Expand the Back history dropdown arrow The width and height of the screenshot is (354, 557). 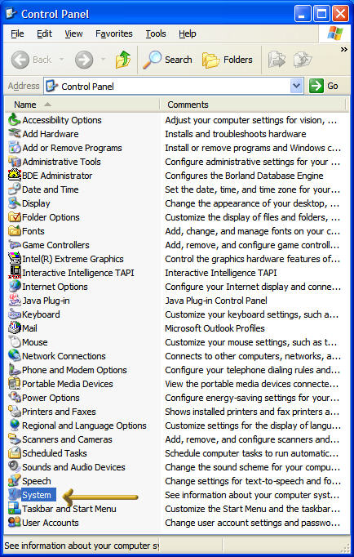click(61, 60)
